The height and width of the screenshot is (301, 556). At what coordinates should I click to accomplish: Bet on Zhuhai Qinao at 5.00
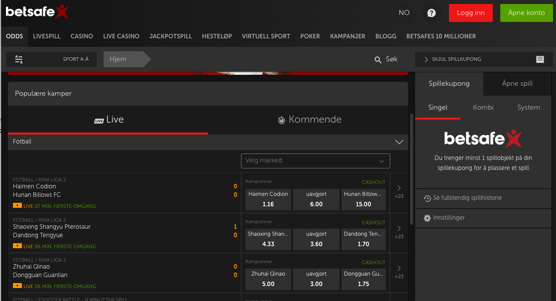[x=268, y=279]
